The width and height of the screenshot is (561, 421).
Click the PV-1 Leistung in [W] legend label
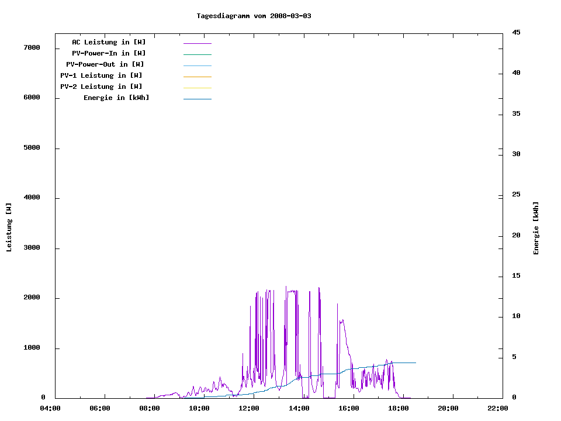pos(101,75)
